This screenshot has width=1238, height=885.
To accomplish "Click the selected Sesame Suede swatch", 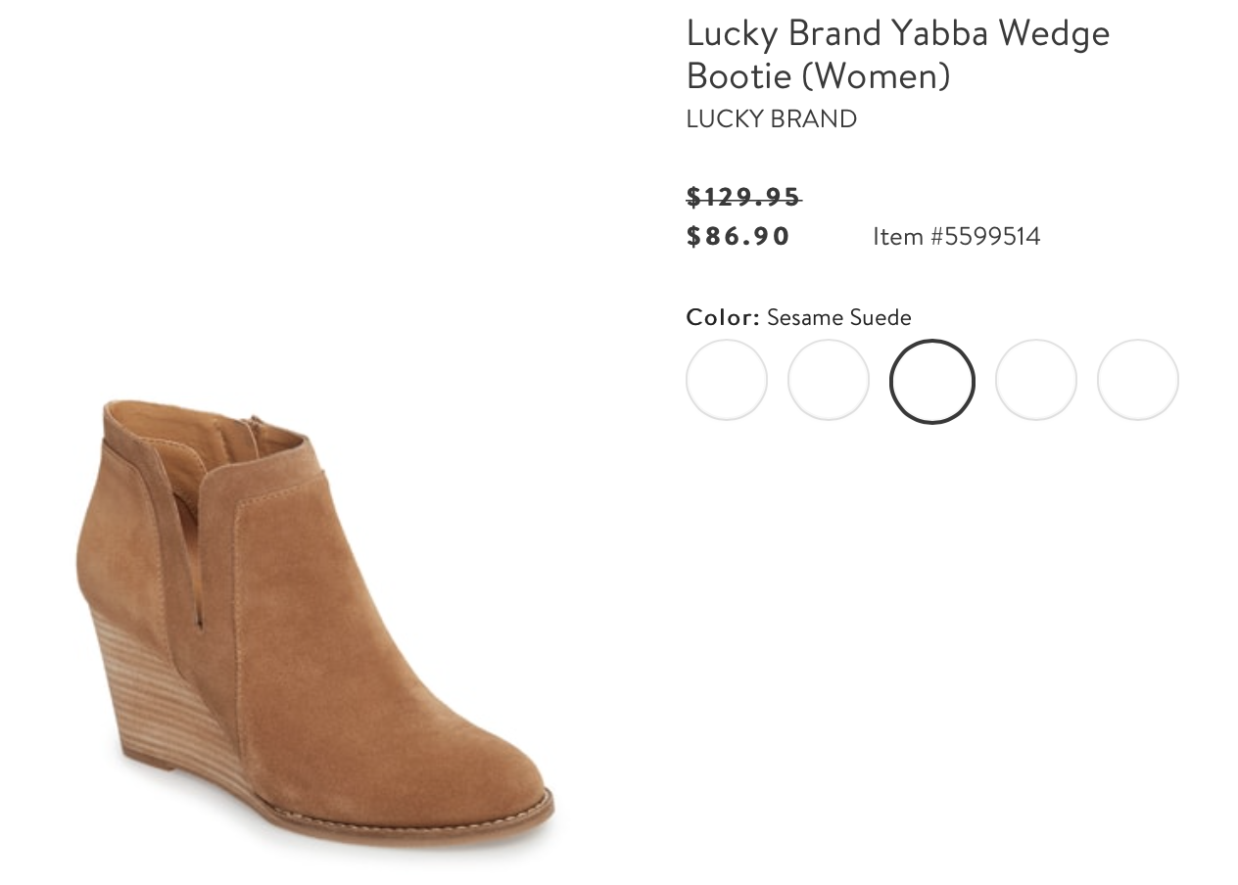I will [932, 382].
